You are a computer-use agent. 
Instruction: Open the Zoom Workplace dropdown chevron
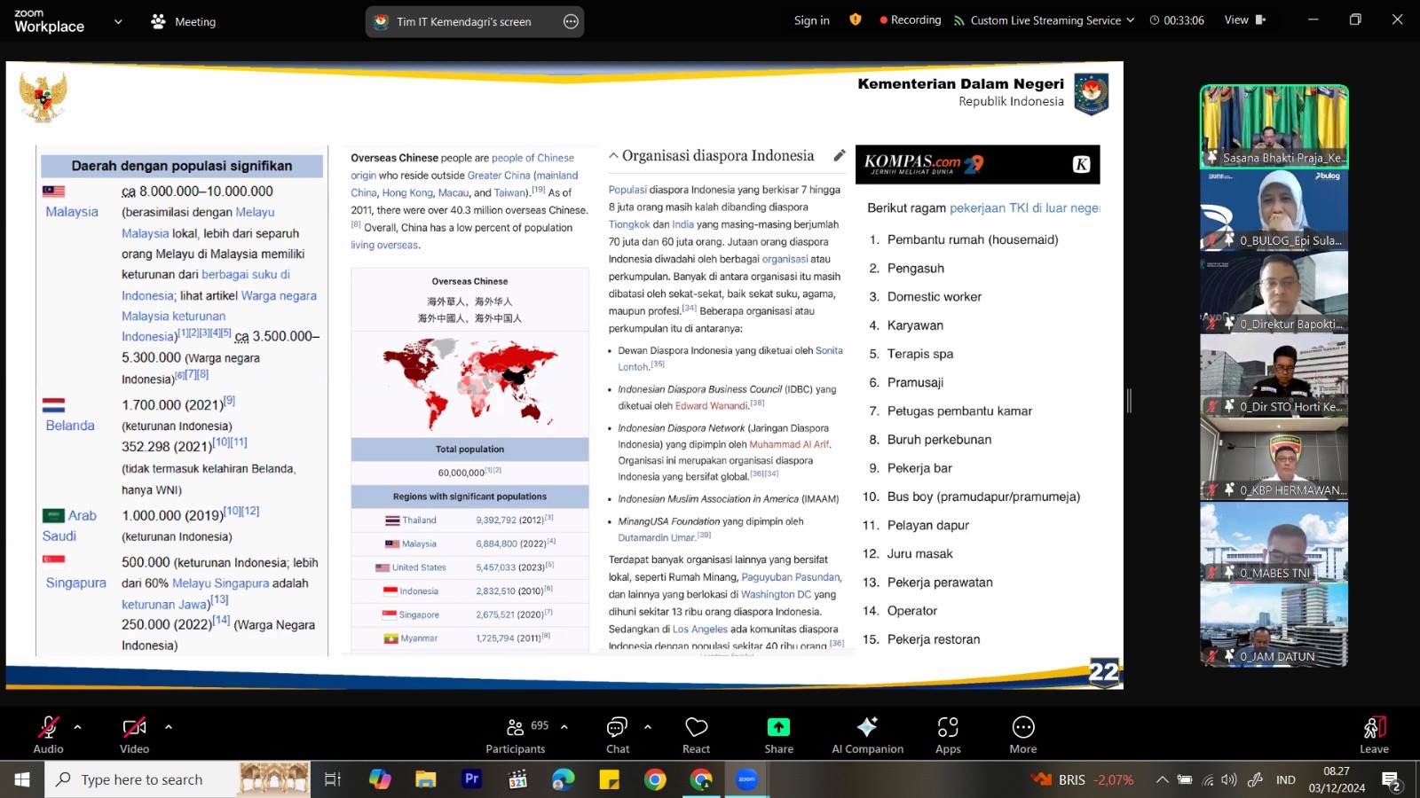tap(118, 21)
